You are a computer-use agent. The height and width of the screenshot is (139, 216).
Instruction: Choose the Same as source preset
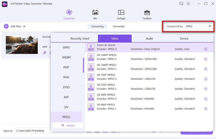pyautogui.click(x=149, y=47)
